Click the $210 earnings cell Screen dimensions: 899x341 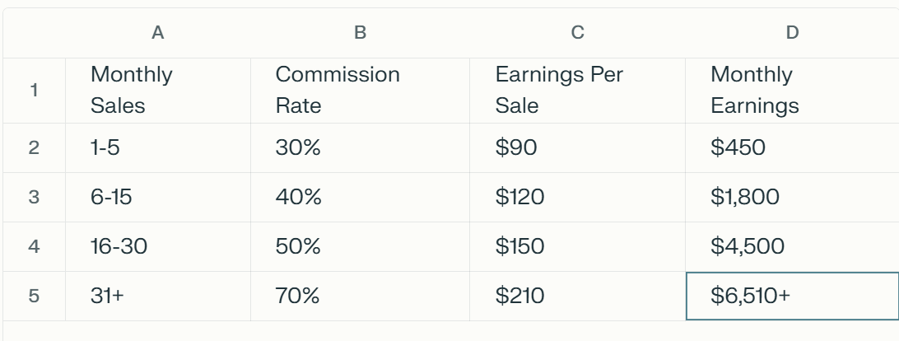click(x=577, y=296)
